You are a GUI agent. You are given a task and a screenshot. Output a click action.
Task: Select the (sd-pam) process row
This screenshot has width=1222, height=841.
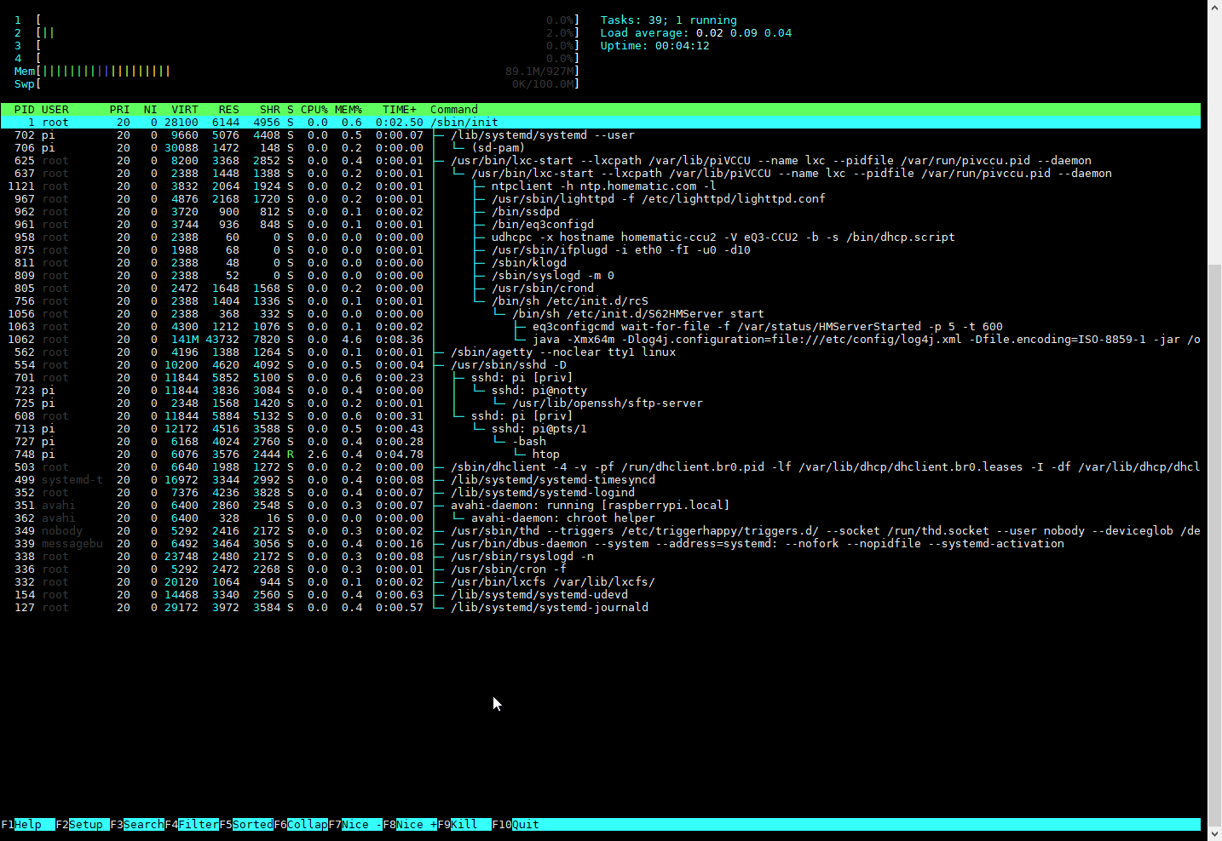click(601, 148)
